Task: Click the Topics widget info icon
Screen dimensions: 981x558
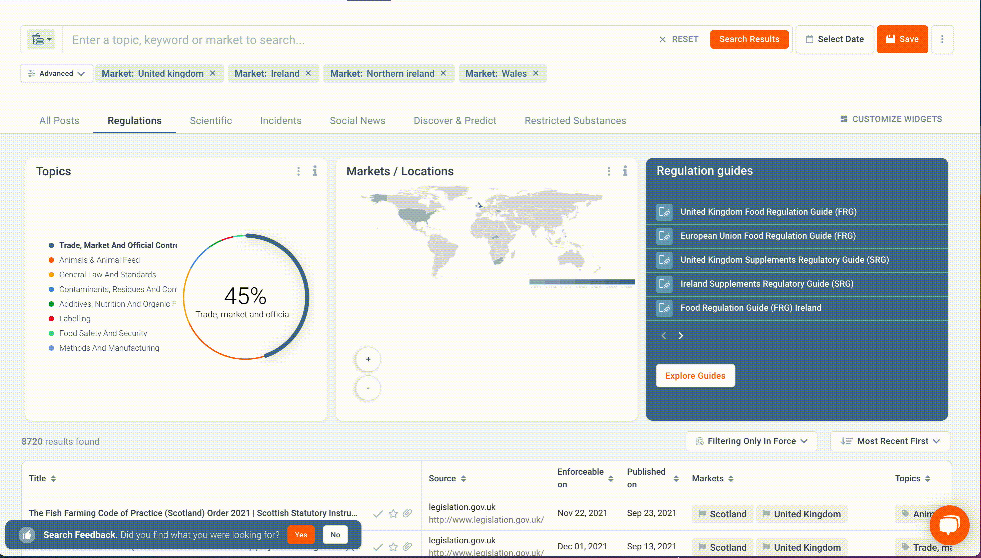Action: pyautogui.click(x=315, y=171)
